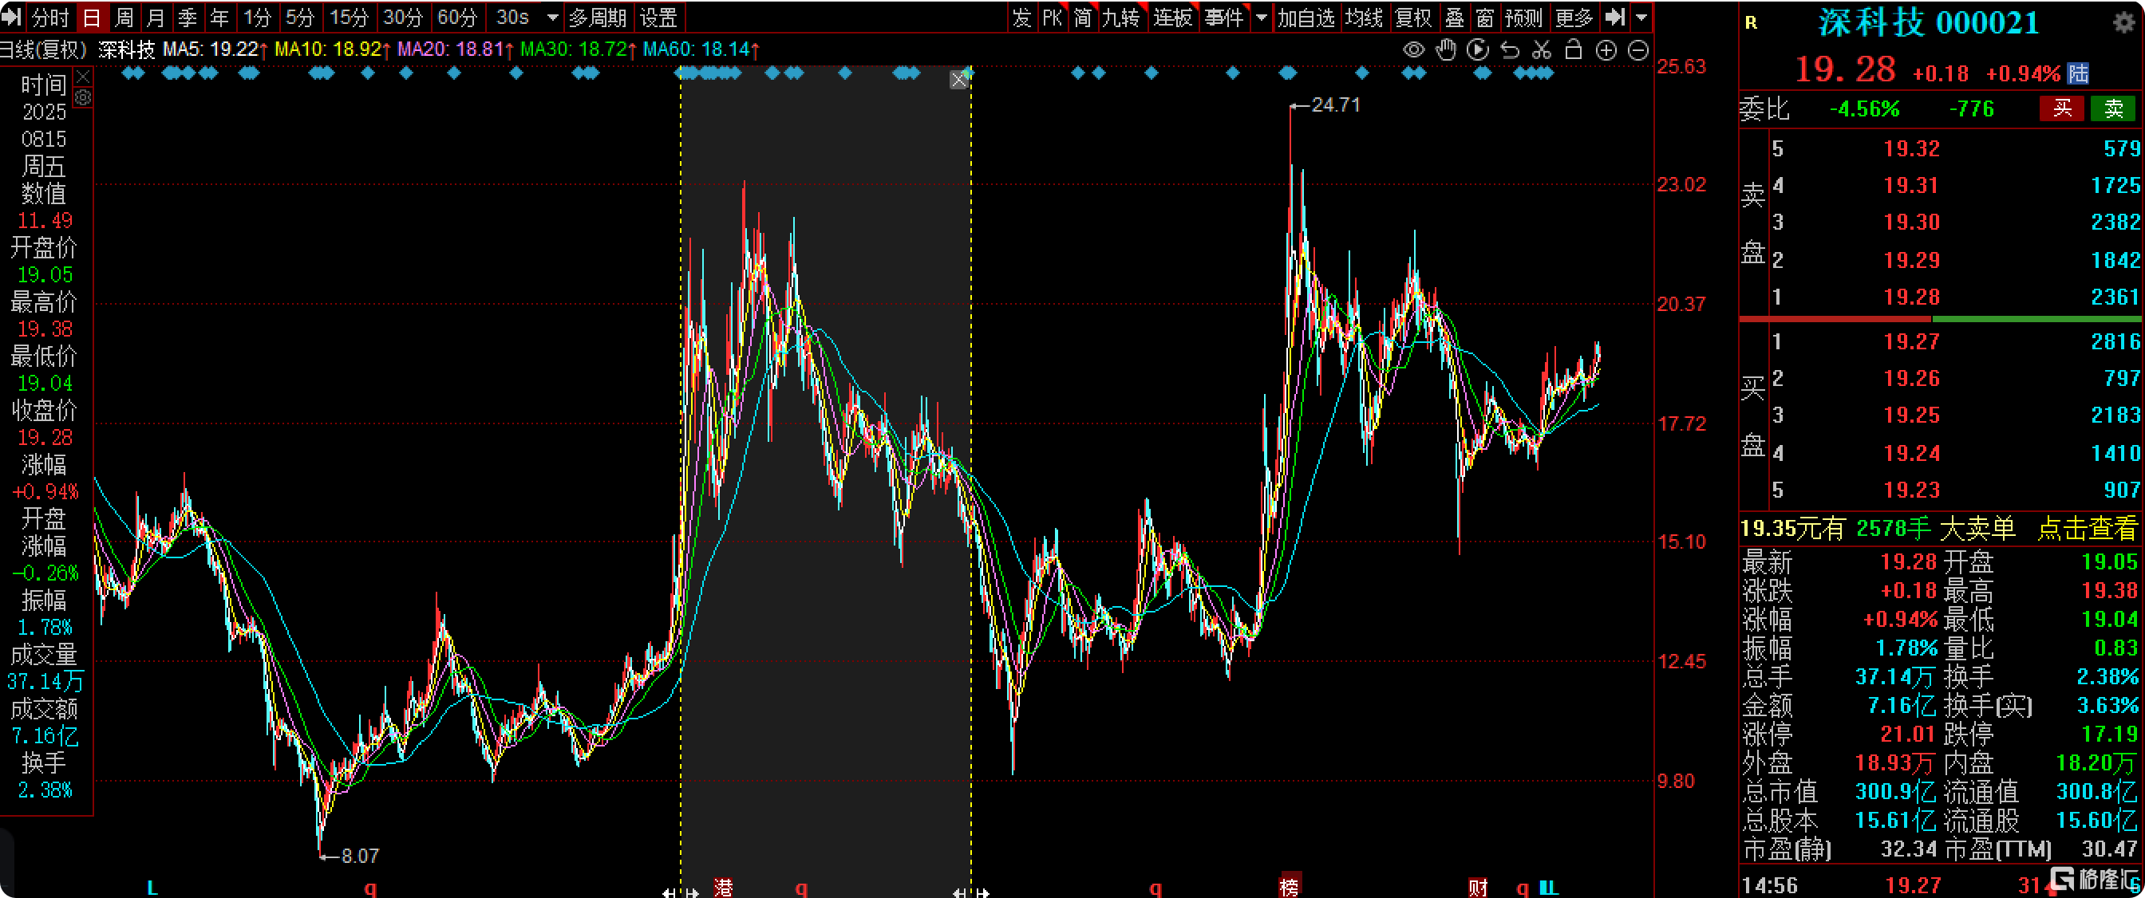Image resolution: width=2145 pixels, height=898 pixels.
Task: Select the 日 daily period tab
Action: [91, 17]
